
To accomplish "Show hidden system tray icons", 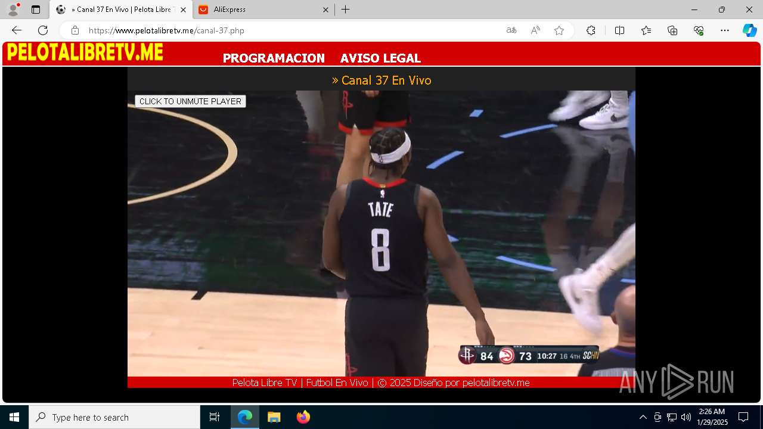I will tap(643, 417).
